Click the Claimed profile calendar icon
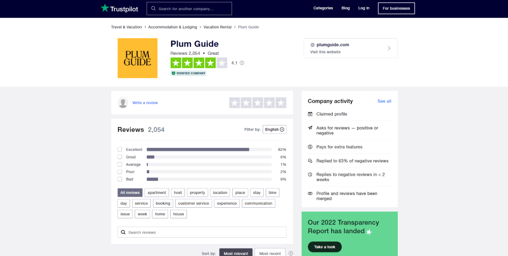Viewport: 508px width, 256px height. (310, 114)
